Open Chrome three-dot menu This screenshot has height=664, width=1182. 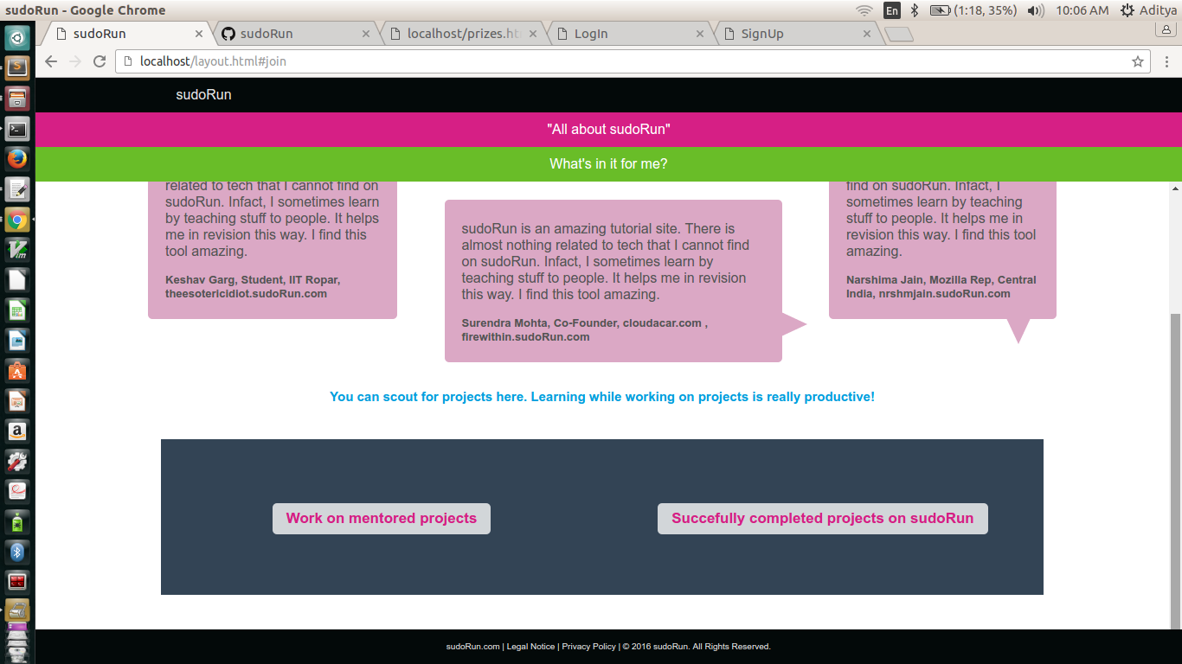(1167, 61)
